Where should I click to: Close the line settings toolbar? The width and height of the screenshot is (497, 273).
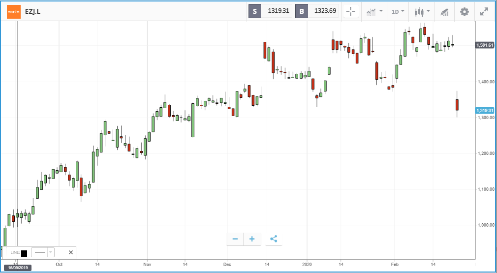pos(71,252)
